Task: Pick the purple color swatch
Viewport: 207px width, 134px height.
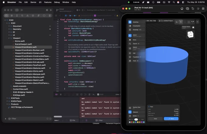Action: 142,122
